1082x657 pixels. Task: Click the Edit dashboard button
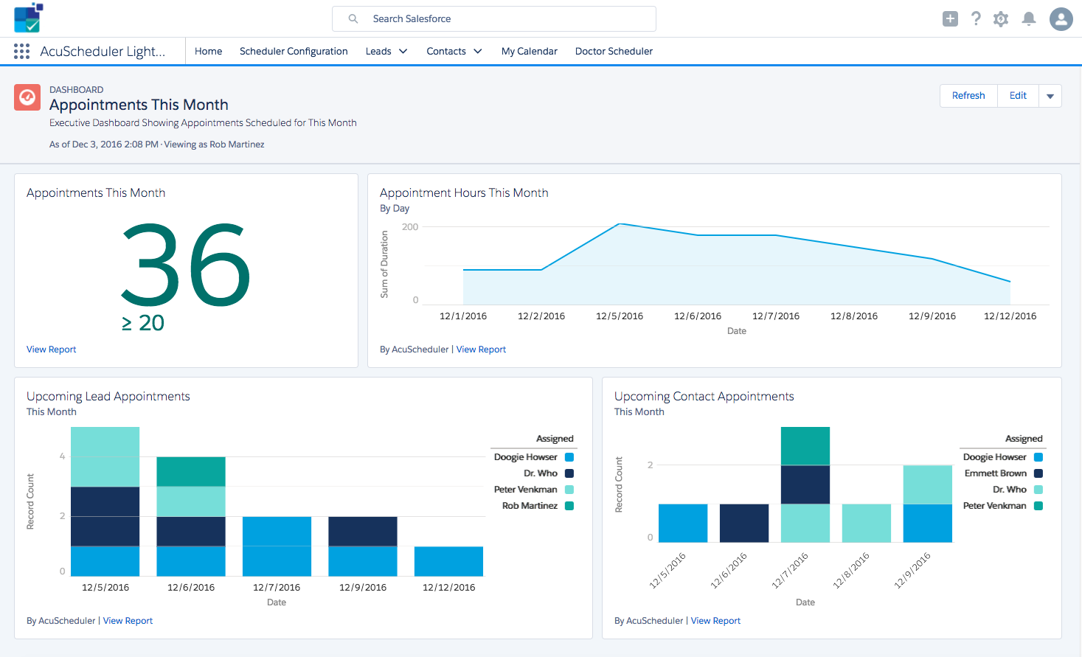[x=1018, y=96]
